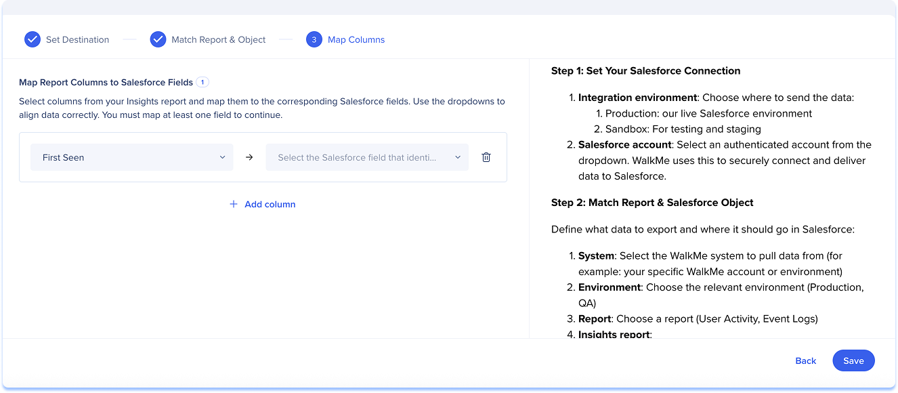This screenshot has height=393, width=898.
Task: Click the count badge next to Salesforce Fields heading
Action: pos(202,82)
